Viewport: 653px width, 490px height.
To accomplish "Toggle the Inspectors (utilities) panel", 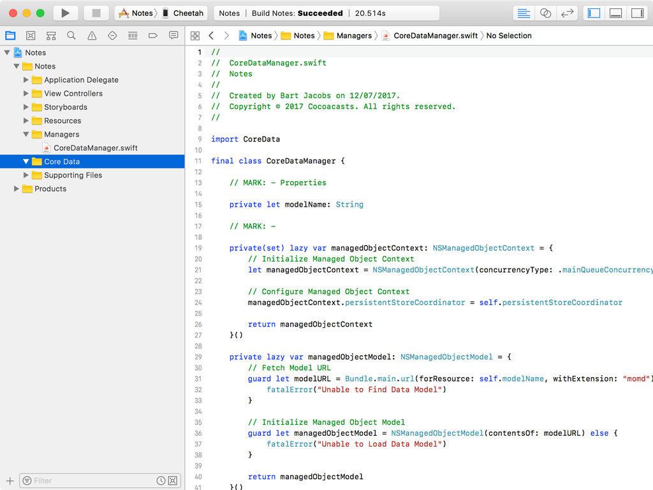I will tap(636, 13).
